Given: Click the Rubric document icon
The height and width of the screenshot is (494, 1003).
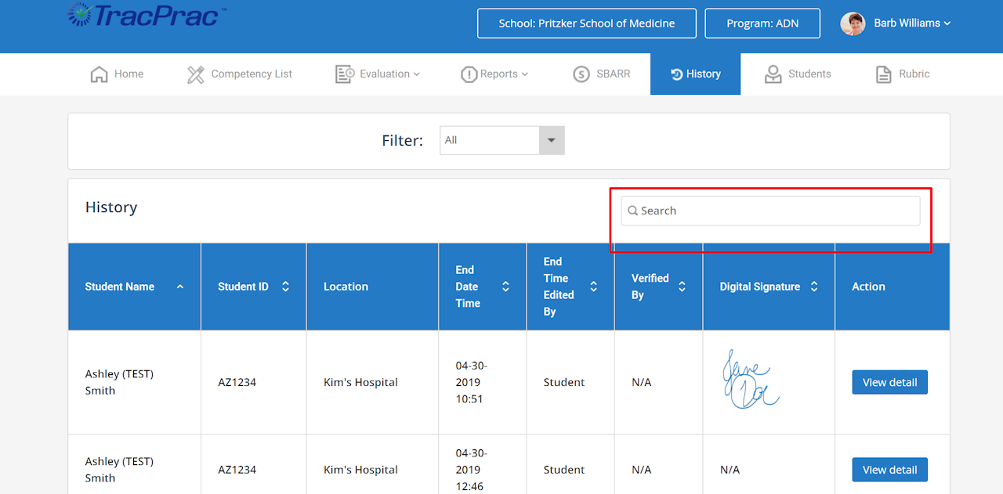Looking at the screenshot, I should pyautogui.click(x=883, y=74).
